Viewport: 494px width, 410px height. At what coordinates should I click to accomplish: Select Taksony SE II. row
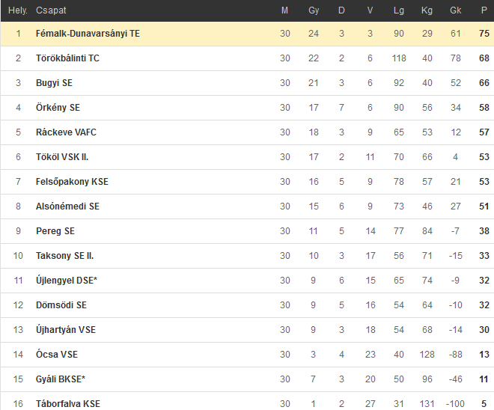click(247, 256)
